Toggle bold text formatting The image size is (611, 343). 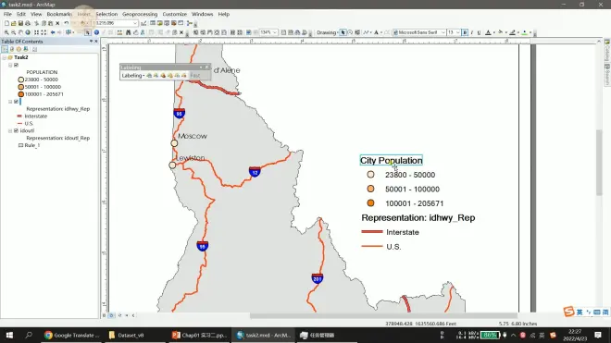(465, 32)
